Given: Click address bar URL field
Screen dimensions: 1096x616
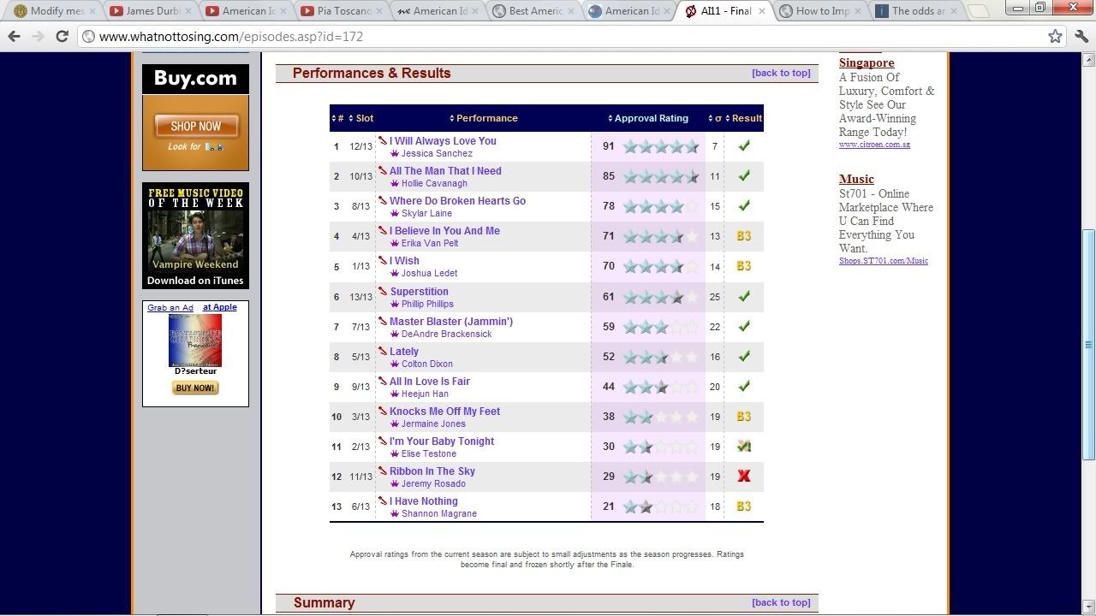Looking at the screenshot, I should tap(565, 37).
